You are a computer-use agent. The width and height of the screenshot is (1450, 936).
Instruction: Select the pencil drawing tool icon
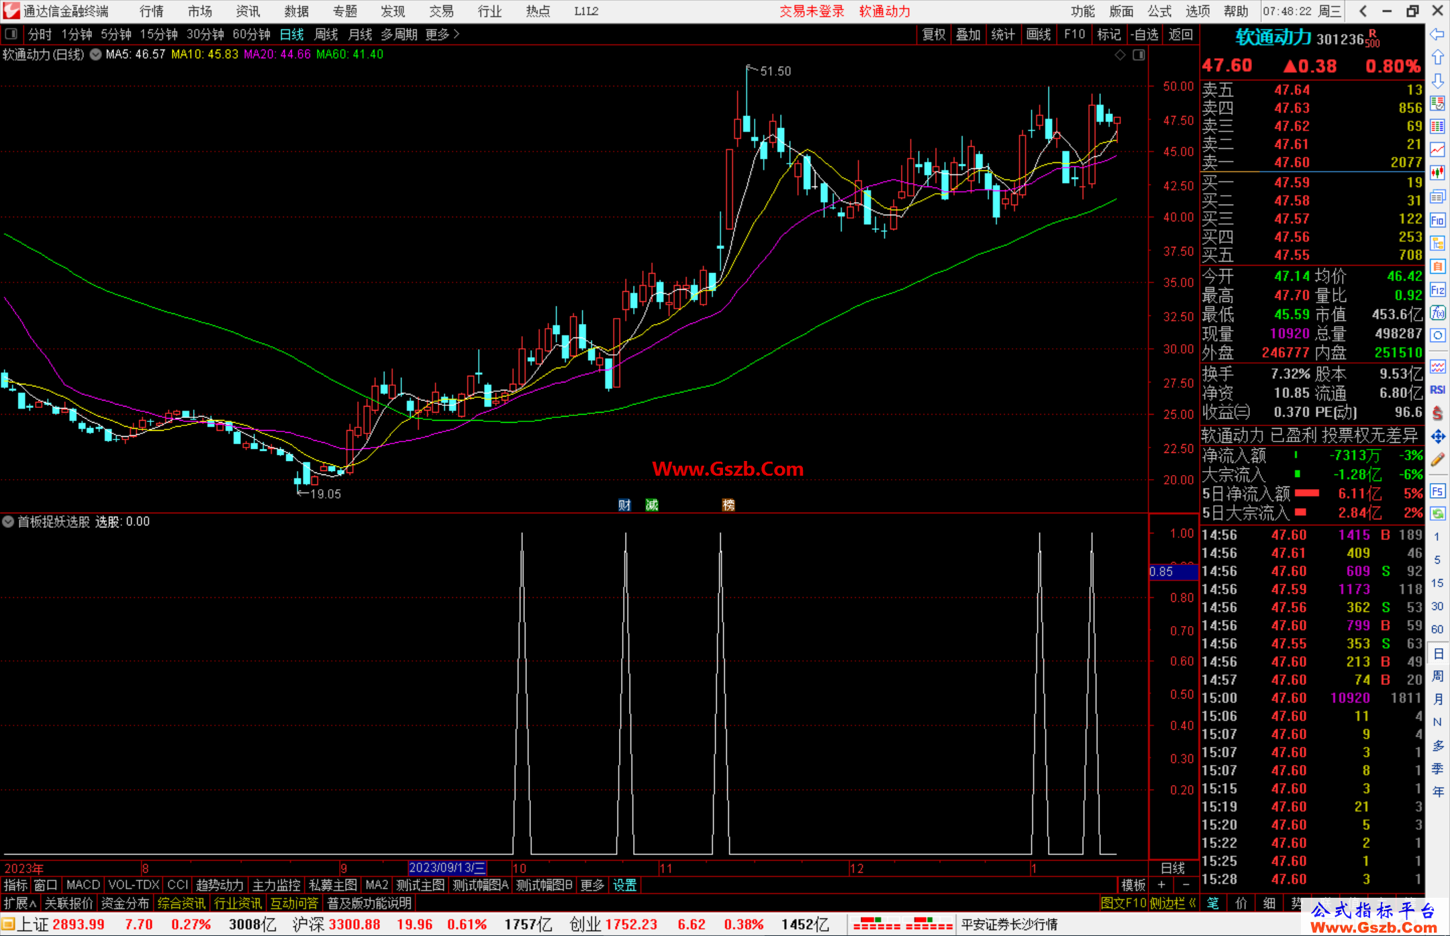click(1437, 460)
